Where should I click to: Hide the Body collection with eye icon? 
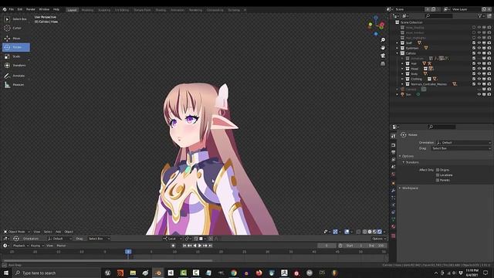tap(479, 74)
